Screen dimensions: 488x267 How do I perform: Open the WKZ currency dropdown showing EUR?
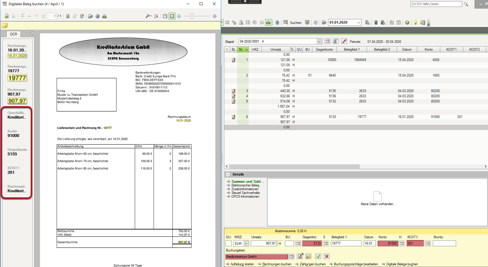pos(246,243)
